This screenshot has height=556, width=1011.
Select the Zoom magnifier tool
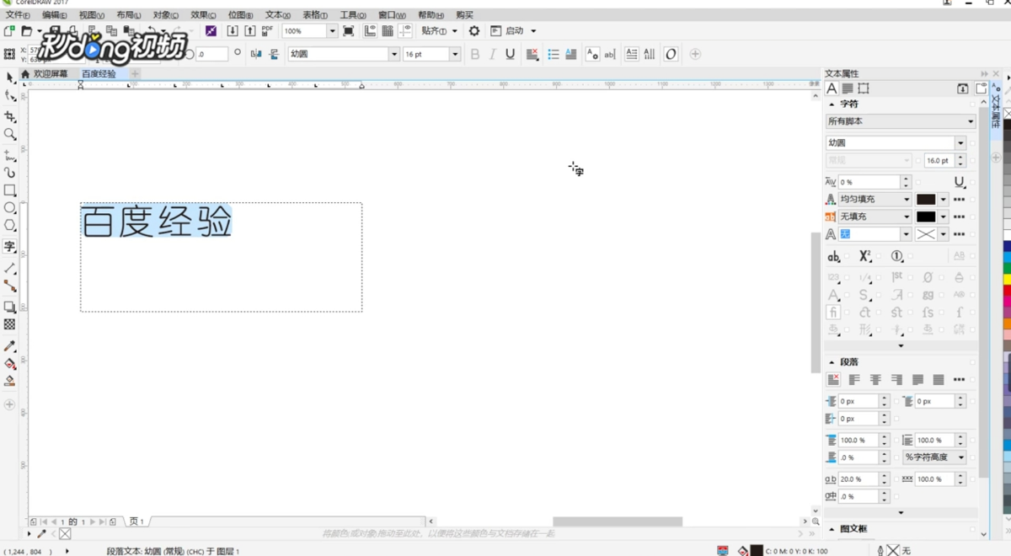(10, 134)
